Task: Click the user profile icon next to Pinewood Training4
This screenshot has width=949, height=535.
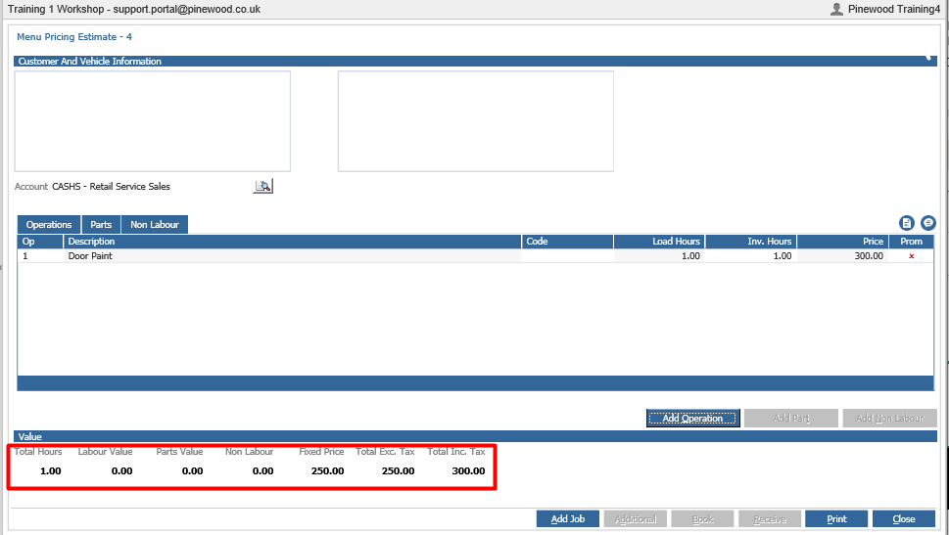Action: point(836,9)
